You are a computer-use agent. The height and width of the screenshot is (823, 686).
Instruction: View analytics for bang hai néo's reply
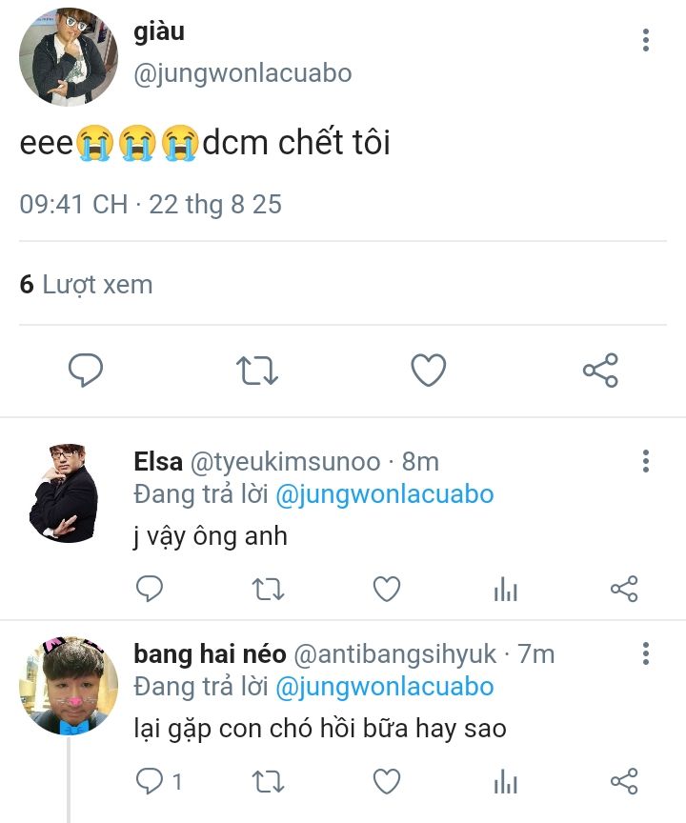coord(505,783)
